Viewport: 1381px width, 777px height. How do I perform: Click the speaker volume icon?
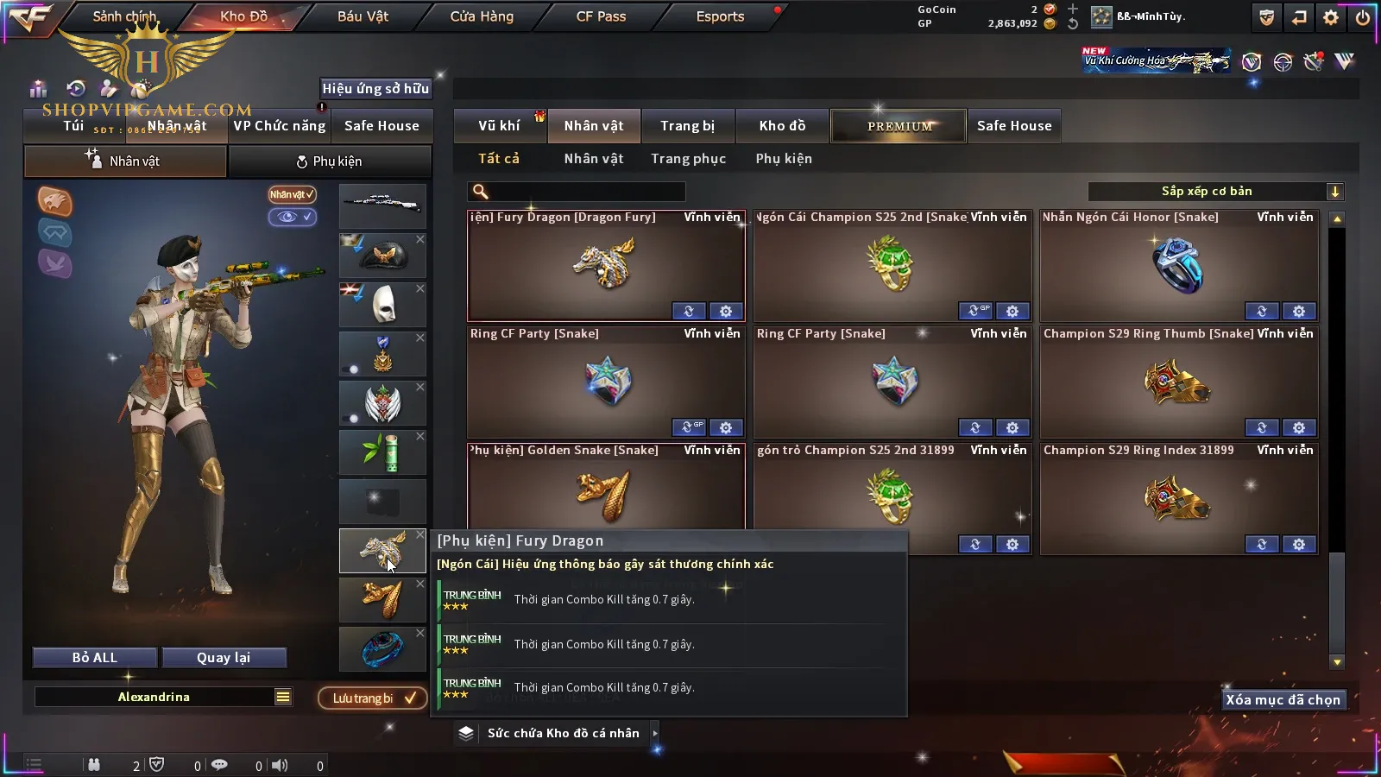280,765
